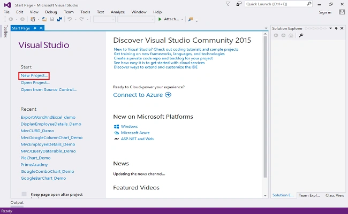Open recent project MvcCURD_Demo

coord(37,131)
